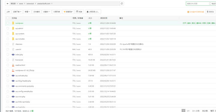
Task: Click the chevron after avada.6soft.com in path
Action: [x=52, y=4]
